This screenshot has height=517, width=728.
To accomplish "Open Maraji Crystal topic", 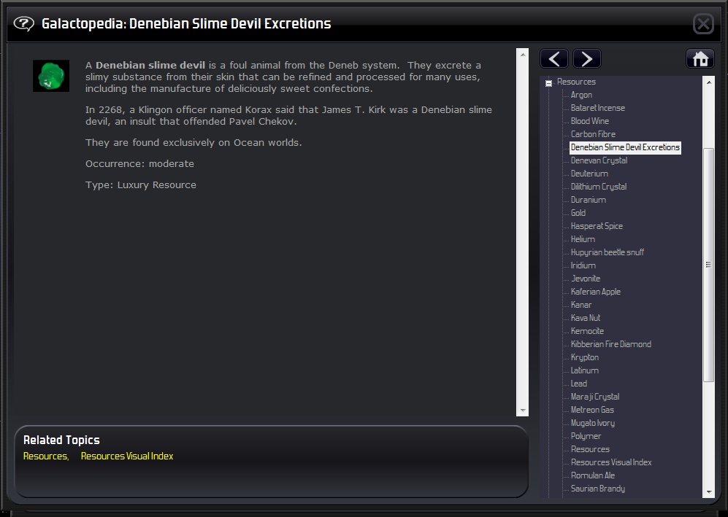I will (595, 397).
